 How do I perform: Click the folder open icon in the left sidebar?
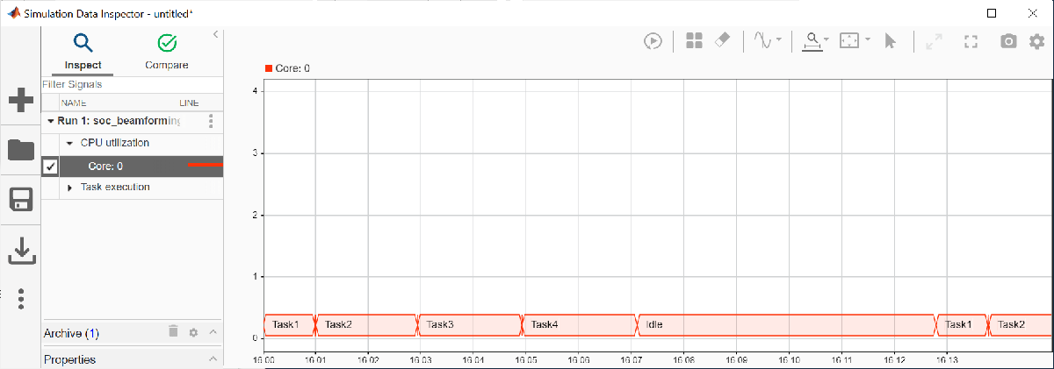(21, 150)
